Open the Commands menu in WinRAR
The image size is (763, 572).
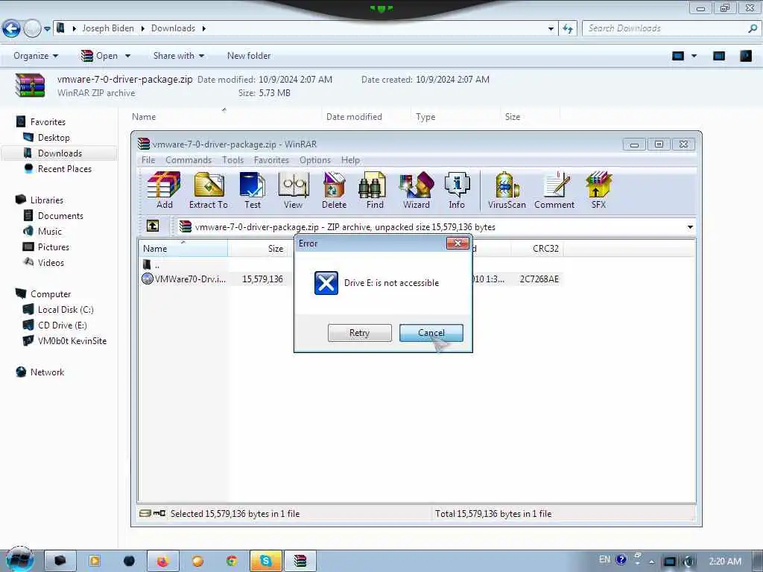[189, 160]
